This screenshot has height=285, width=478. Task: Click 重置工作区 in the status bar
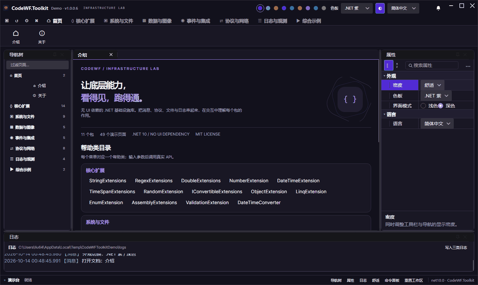[414, 281]
